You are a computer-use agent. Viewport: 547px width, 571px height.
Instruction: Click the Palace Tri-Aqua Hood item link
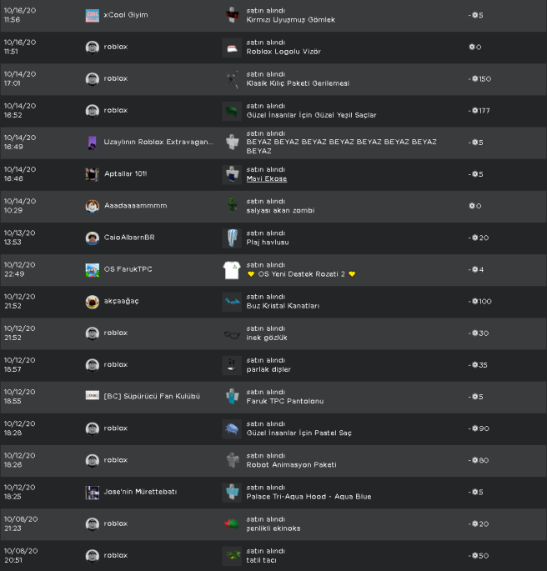click(x=309, y=497)
